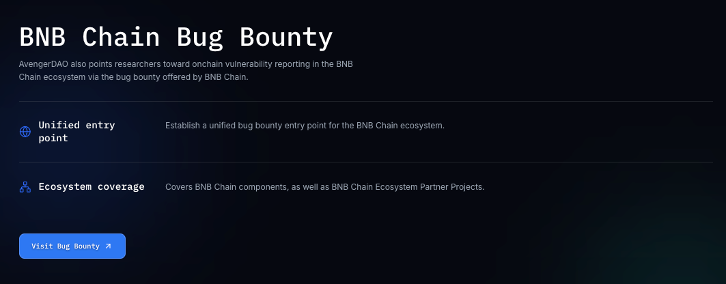This screenshot has height=284, width=726.
Task: Click 'BNB Chain ecosystem' in the unified entry description
Action: (400, 126)
